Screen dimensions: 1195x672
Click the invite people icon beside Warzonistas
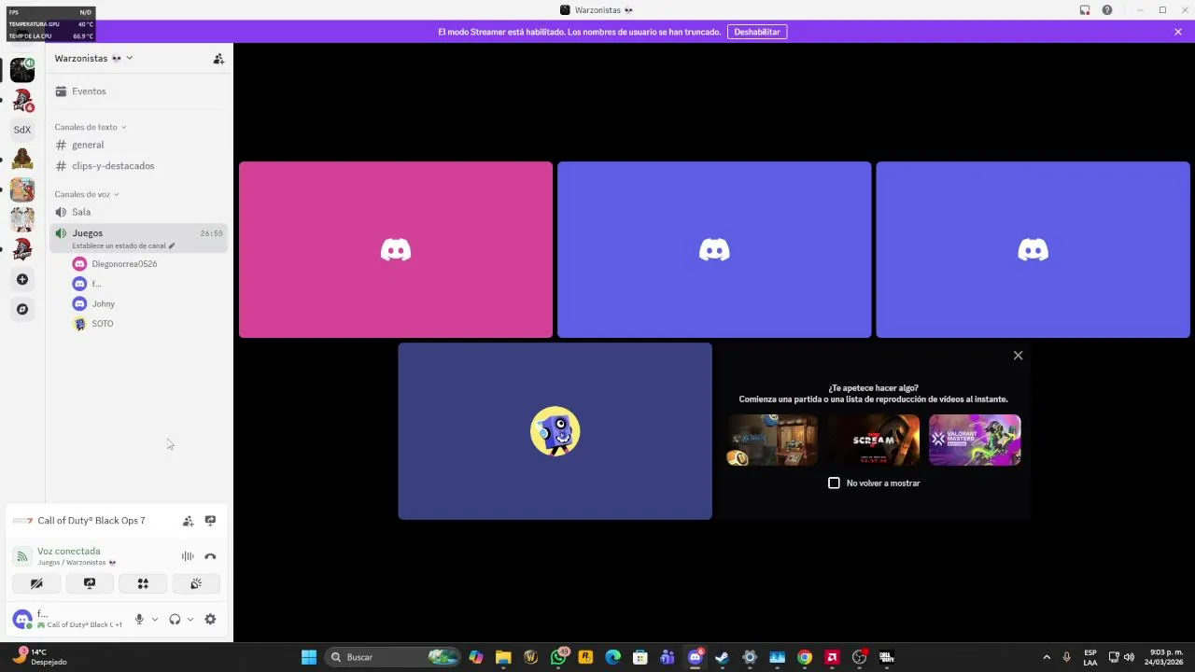218,58
